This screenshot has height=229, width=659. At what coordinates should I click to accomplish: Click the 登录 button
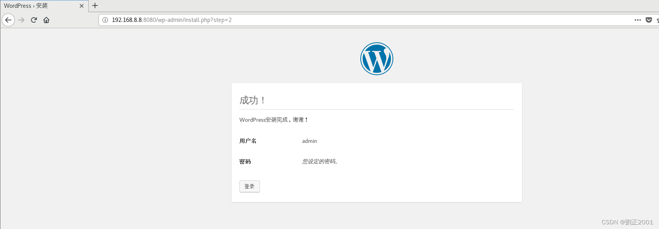point(250,186)
